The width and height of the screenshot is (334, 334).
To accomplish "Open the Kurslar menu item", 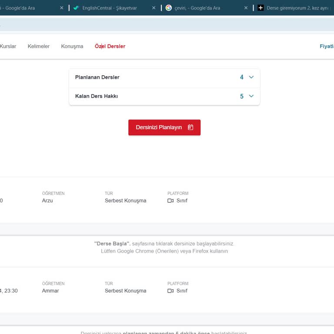I will click(x=8, y=46).
